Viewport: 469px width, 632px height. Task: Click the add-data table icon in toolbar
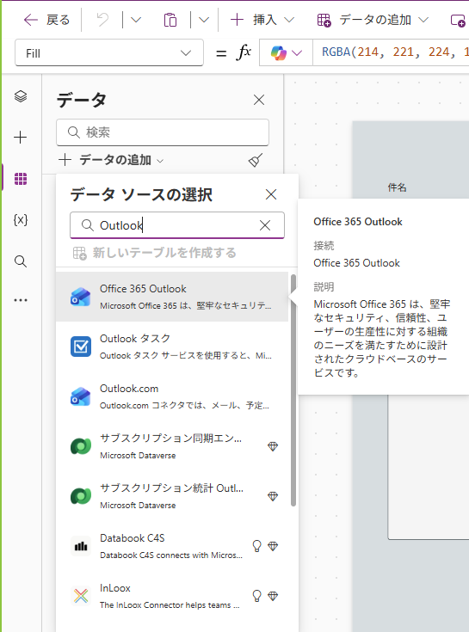(324, 20)
